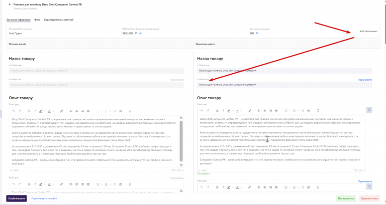386x205 pixels.
Task: Open numbered list style dropdown in updated version Russian editor
Action: pyautogui.click(x=298, y=187)
